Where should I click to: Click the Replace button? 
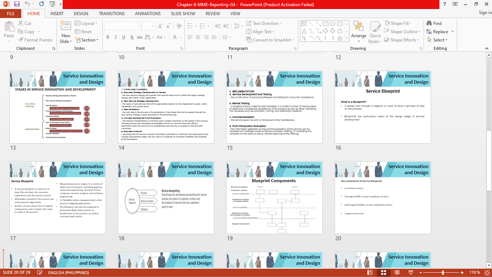click(x=437, y=31)
